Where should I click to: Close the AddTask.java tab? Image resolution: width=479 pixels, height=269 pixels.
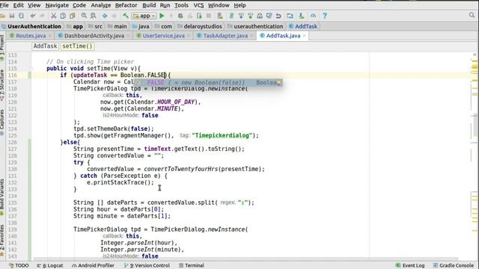[x=305, y=36]
